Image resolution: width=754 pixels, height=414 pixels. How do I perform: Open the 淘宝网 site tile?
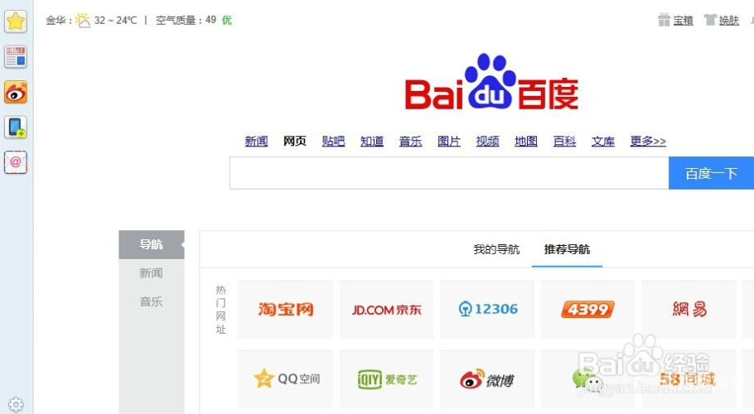click(x=286, y=310)
